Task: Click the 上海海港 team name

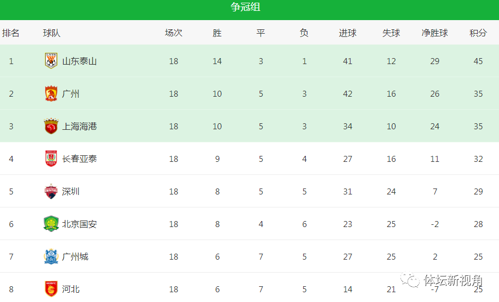Action: pyautogui.click(x=79, y=127)
